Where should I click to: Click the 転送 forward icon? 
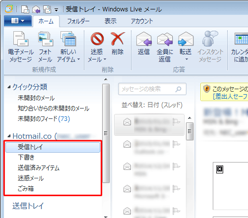pyautogui.click(x=186, y=39)
